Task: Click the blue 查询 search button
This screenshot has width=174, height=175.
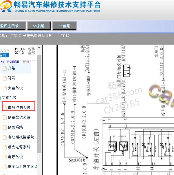Action: pos(4,55)
